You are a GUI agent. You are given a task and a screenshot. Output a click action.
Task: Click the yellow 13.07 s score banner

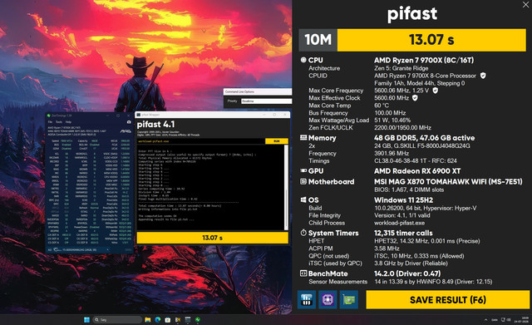click(x=431, y=40)
